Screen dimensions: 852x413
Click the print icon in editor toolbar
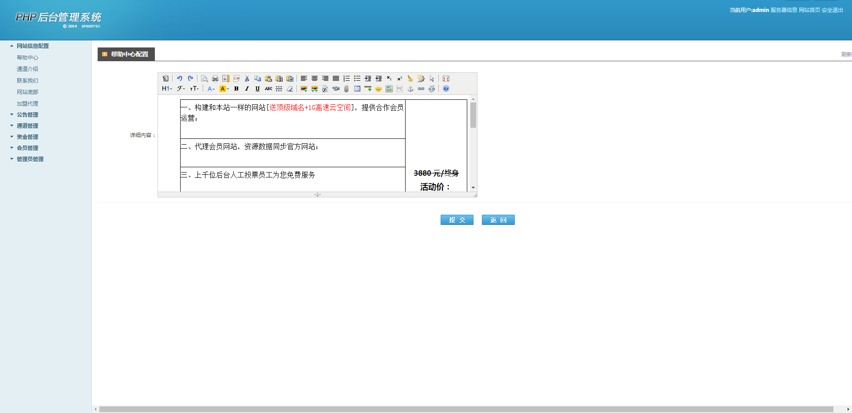215,79
